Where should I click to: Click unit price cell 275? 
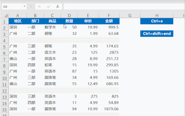(x=88, y=96)
